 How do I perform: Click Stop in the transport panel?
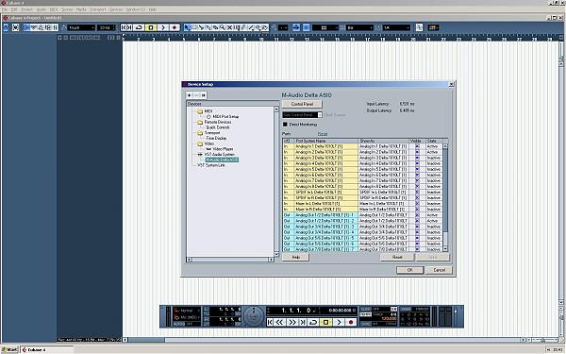tap(326, 322)
